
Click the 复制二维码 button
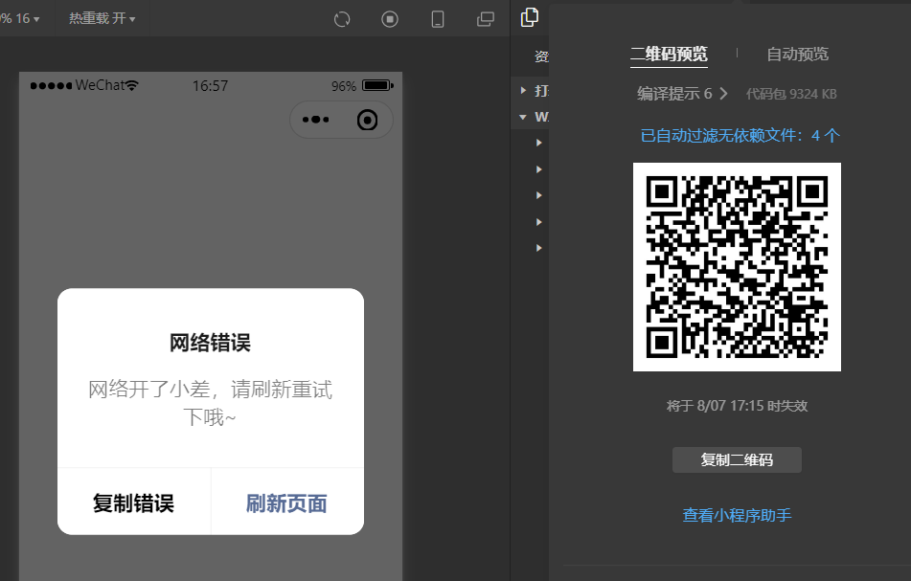coord(737,459)
